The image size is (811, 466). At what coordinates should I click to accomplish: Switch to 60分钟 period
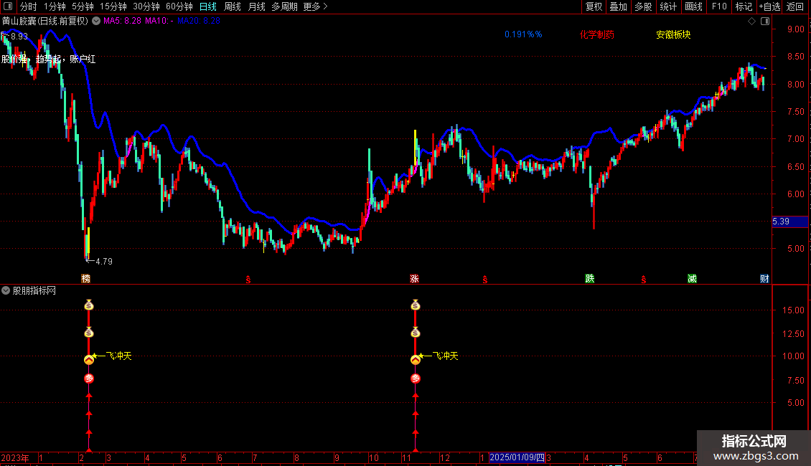[179, 6]
